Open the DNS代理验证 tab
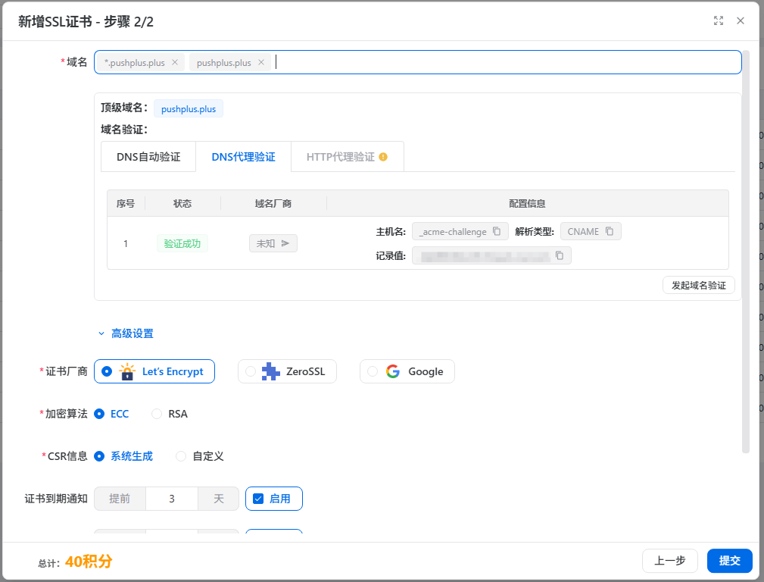 [243, 158]
